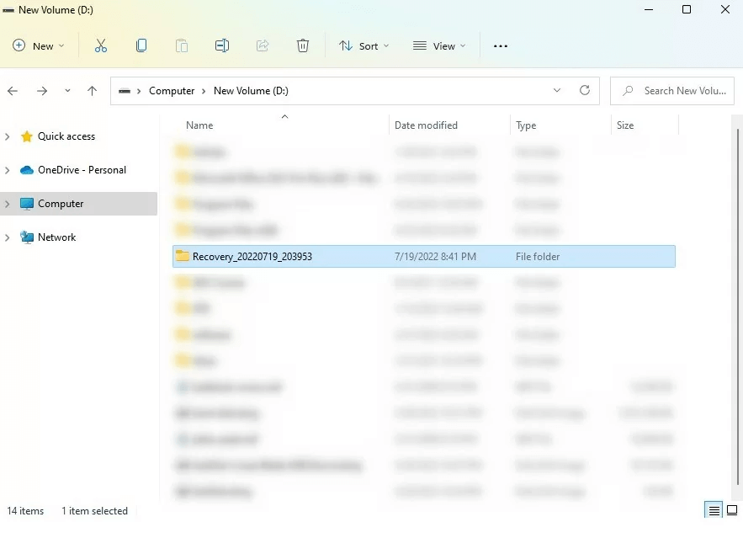Image resolution: width=743 pixels, height=538 pixels.
Task: Open the See more menu
Action: [501, 45]
